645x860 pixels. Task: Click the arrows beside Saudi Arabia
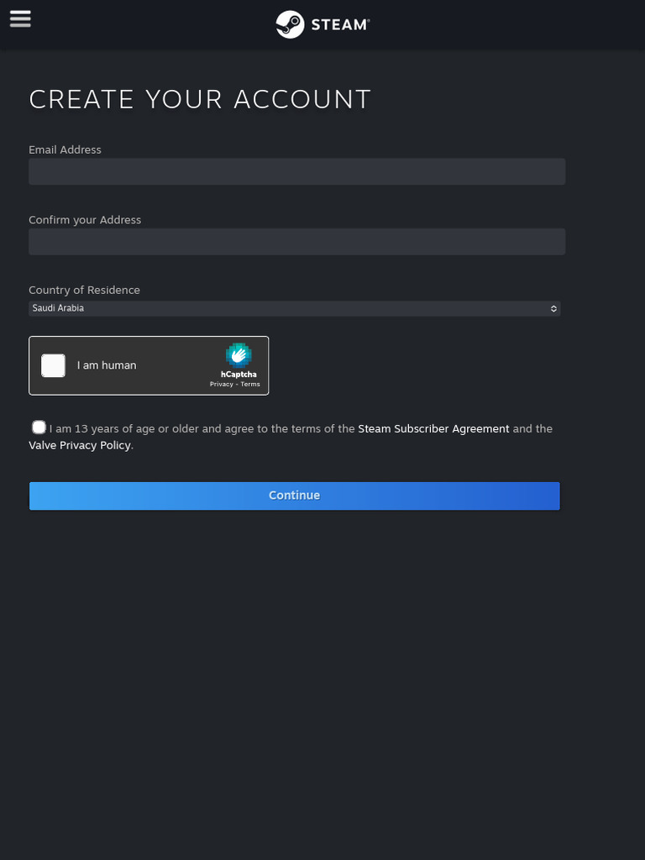[553, 309]
